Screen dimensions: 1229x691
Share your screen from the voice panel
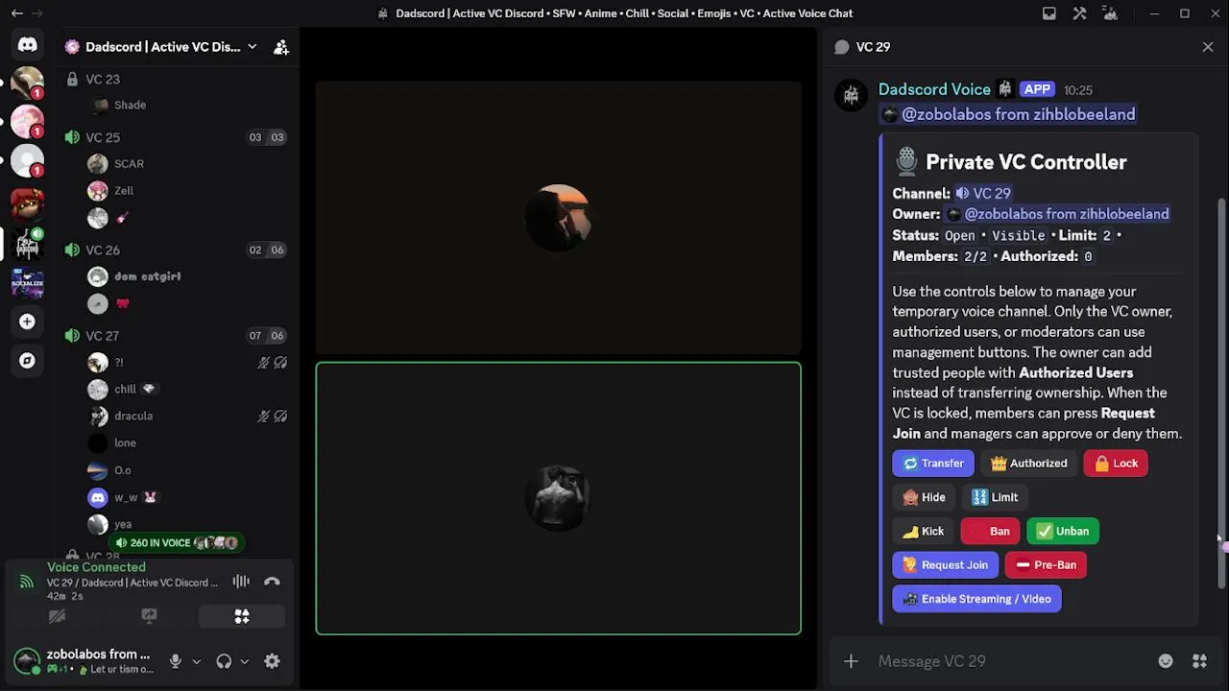[x=149, y=616]
